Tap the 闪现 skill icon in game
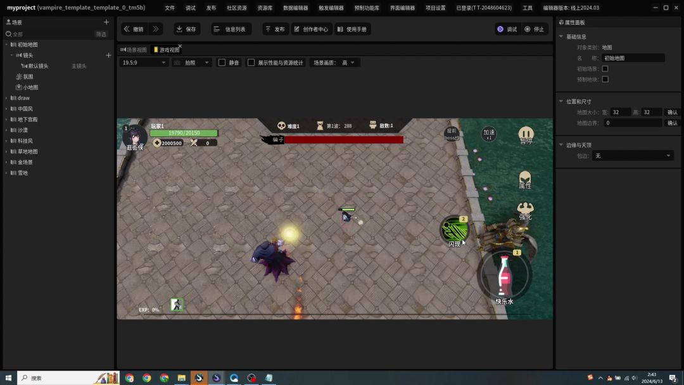Screen dimensions: 684x385 pos(454,230)
